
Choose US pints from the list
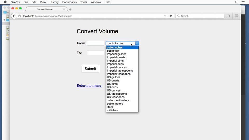pos(122,84)
